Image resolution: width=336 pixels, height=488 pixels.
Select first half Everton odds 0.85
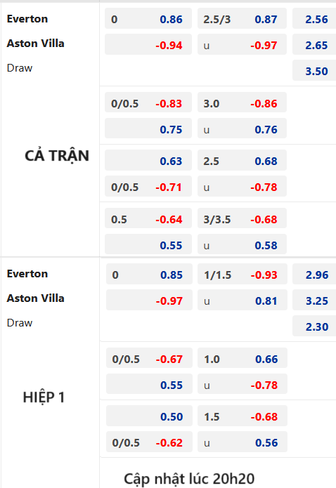(149, 274)
